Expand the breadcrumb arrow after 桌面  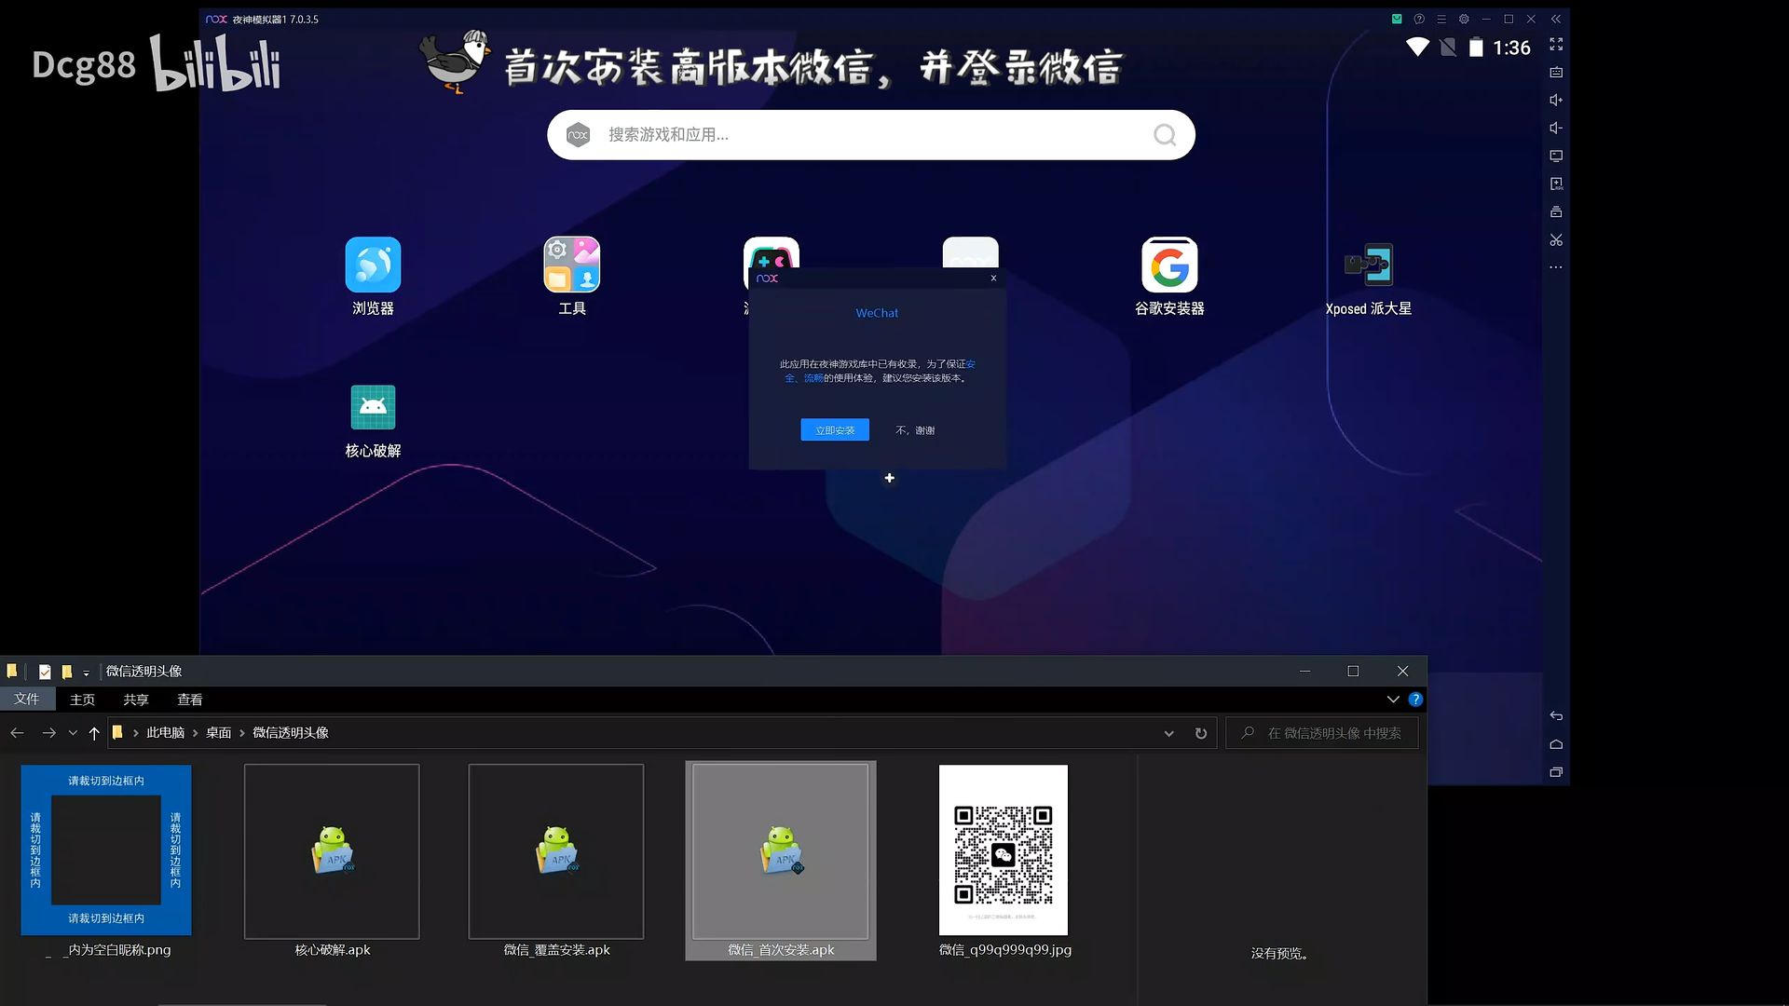tap(242, 733)
